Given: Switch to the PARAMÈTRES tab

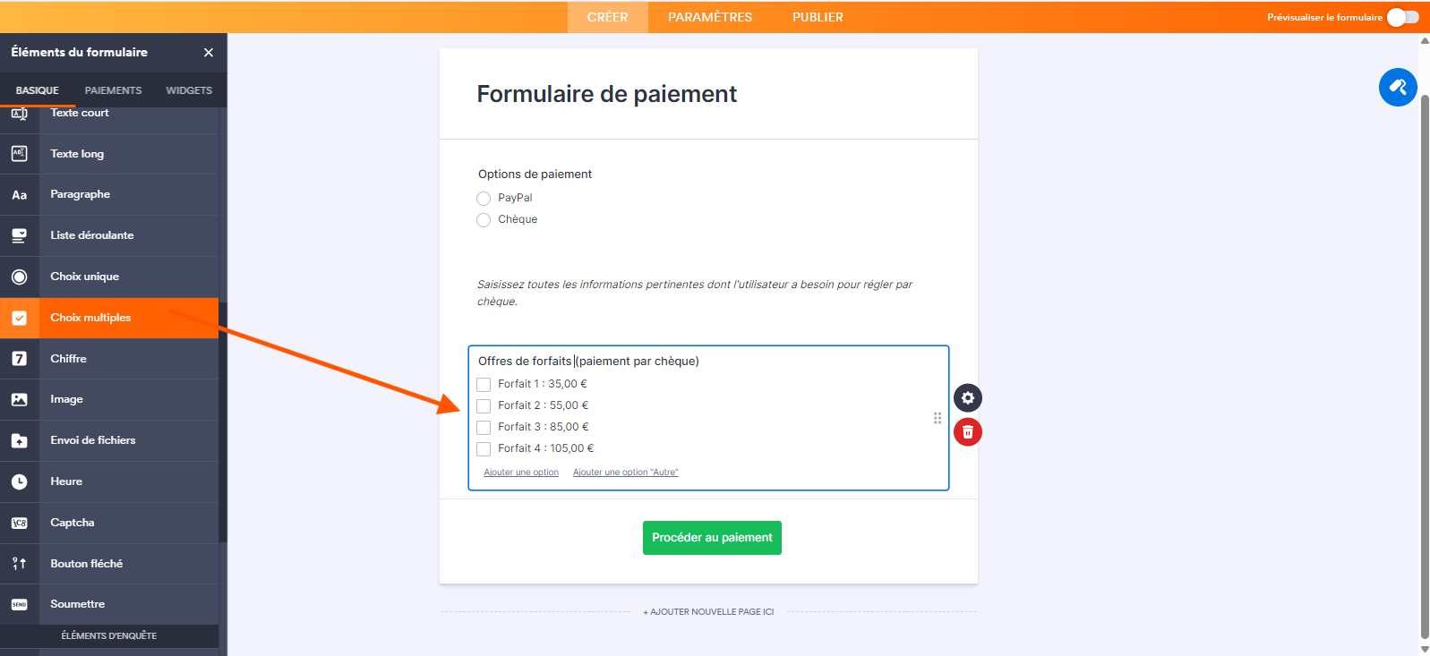Looking at the screenshot, I should pyautogui.click(x=710, y=17).
